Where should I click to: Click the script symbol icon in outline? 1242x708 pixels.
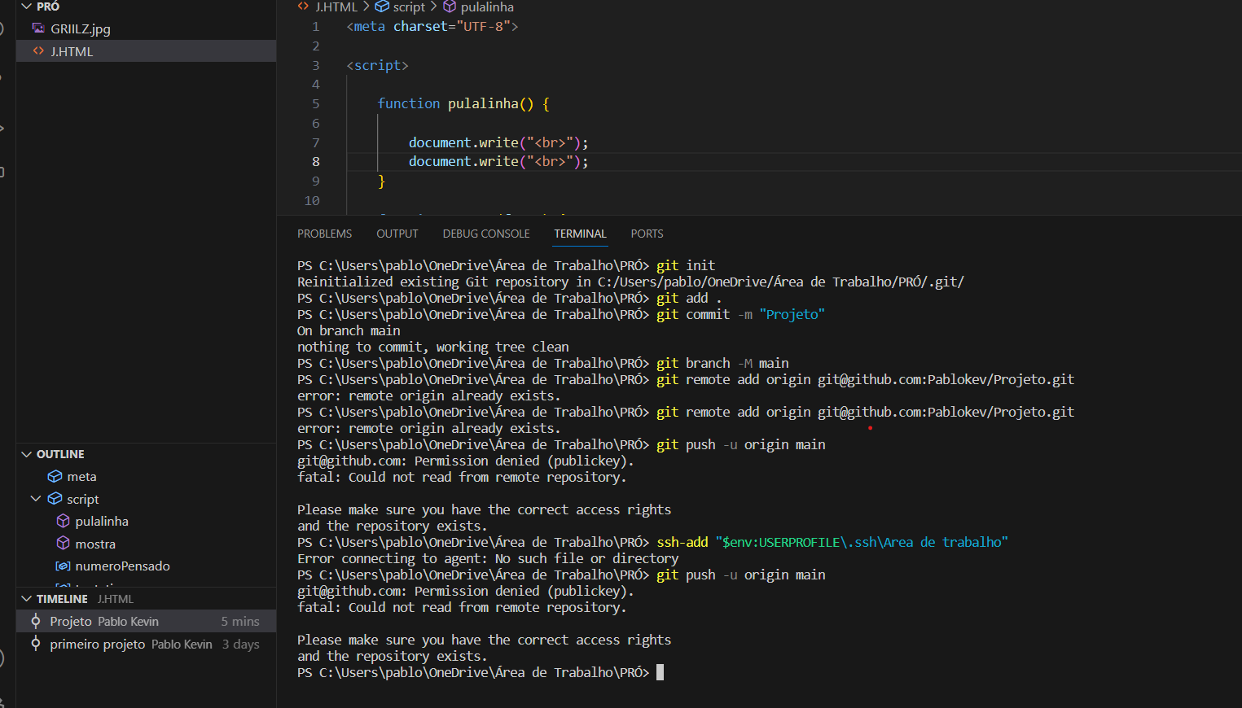[x=55, y=499]
